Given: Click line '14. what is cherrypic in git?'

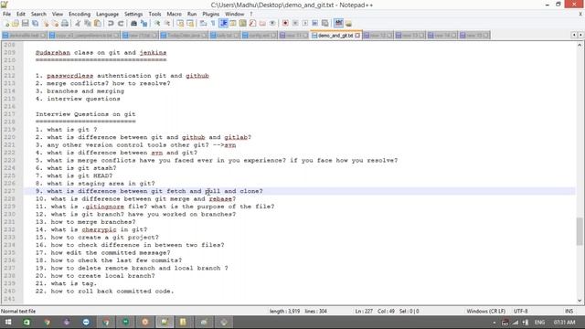Looking at the screenshot, I should click(91, 229).
